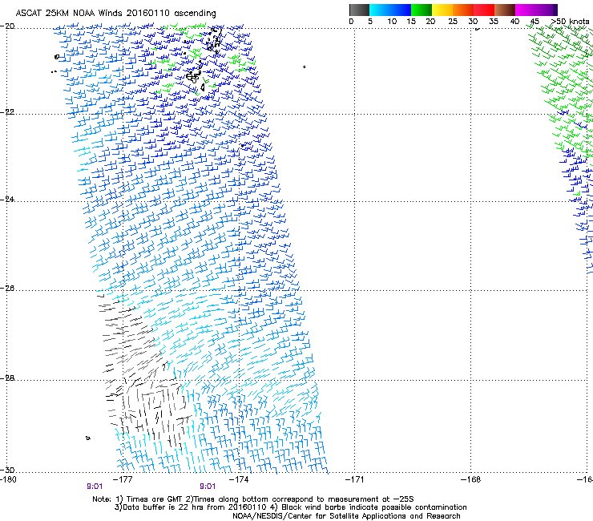
Task: Click the purple '9:01' time nearest -174
Action: click(208, 487)
